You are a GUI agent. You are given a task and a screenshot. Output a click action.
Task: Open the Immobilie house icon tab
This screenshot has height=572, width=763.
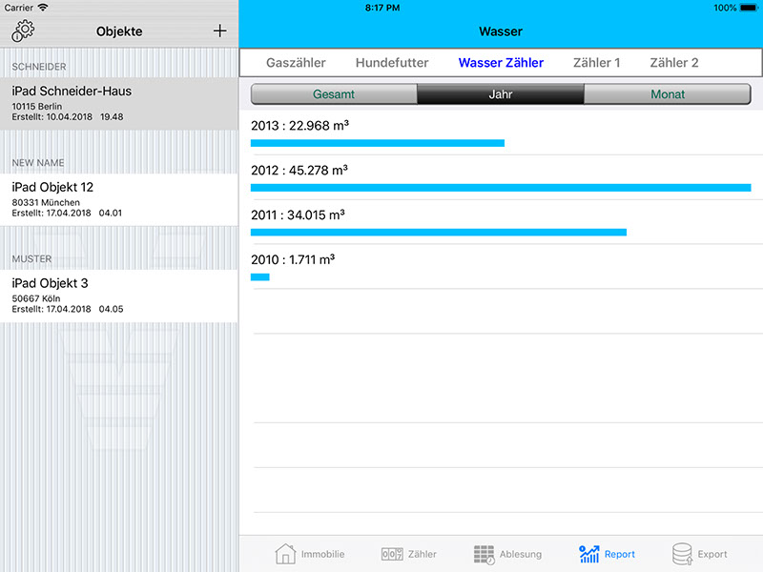pos(285,554)
